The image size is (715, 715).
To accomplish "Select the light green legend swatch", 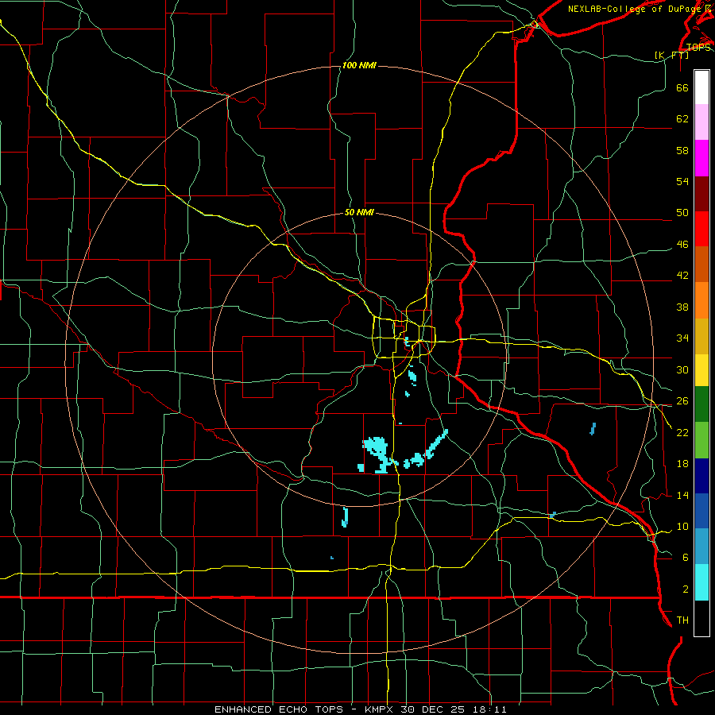I will click(701, 440).
